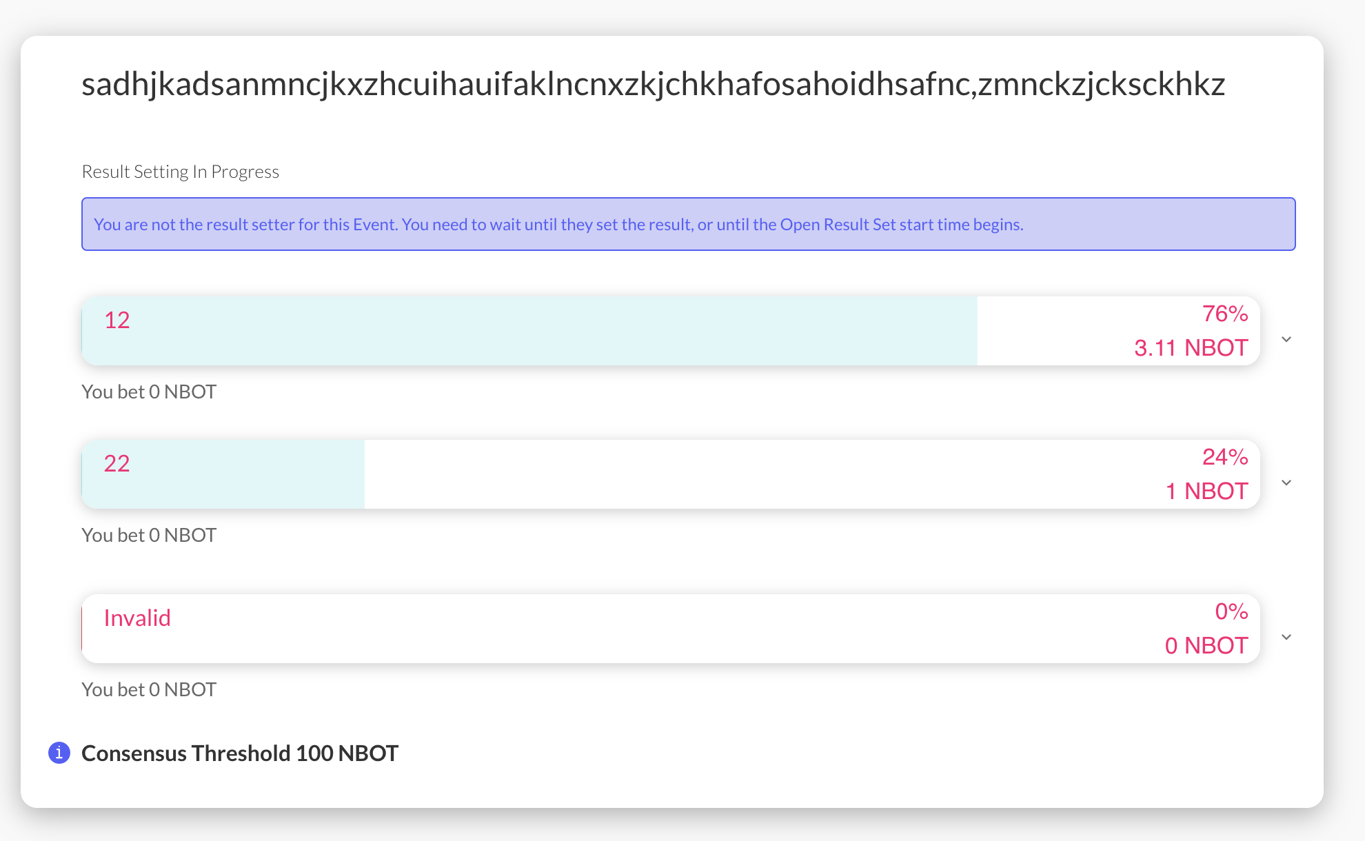Expand details for outcome 12
The height and width of the screenshot is (841, 1365).
click(1286, 338)
